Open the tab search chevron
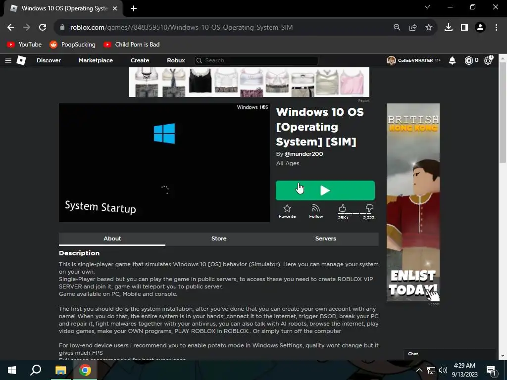Viewport: 507px width, 380px height. click(x=427, y=7)
